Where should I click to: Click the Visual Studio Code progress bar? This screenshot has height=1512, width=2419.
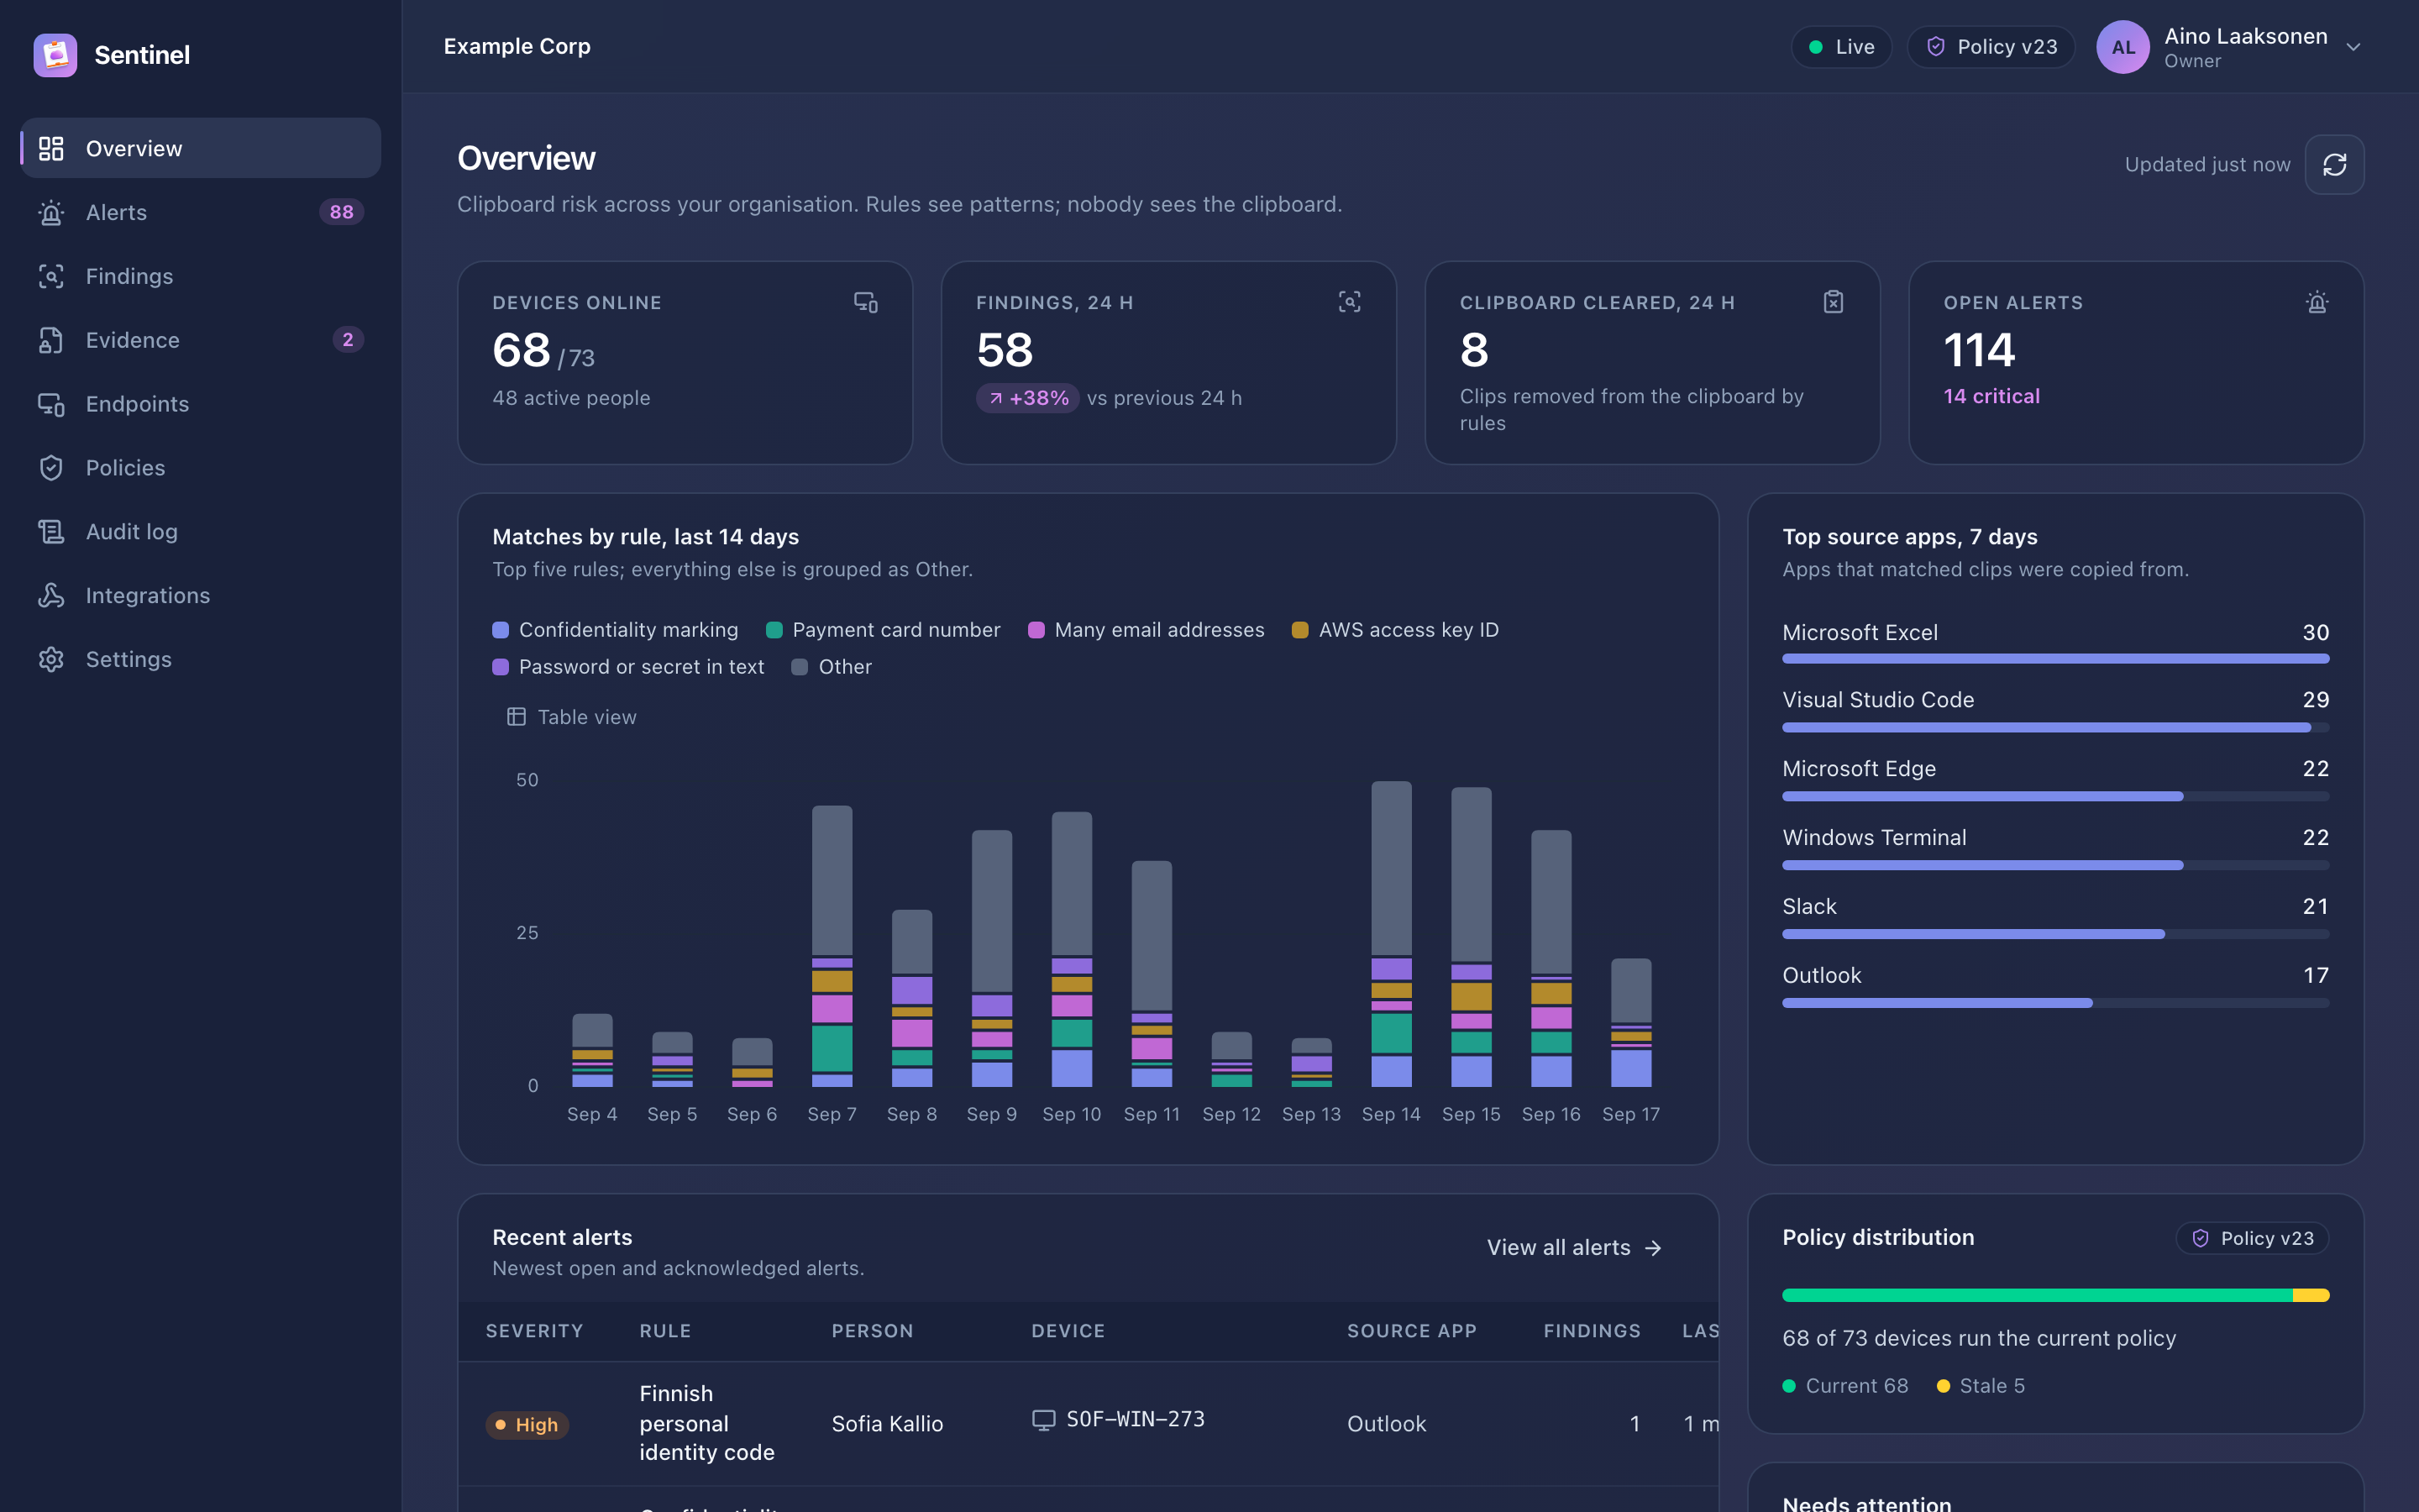tap(2055, 727)
